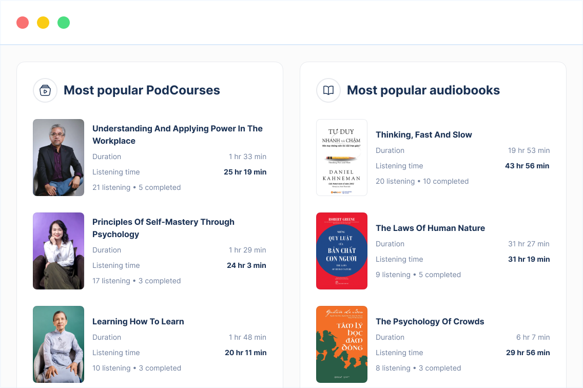Click the Most popular audiobooks heading
The height and width of the screenshot is (388, 583).
(423, 90)
